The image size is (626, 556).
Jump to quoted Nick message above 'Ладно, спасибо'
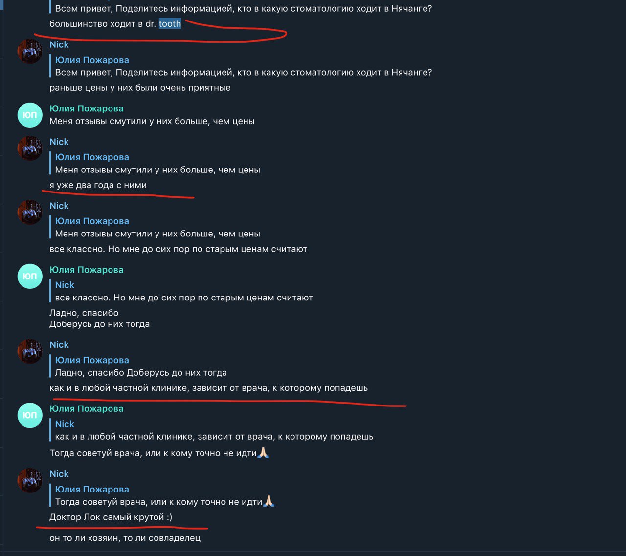coord(181,291)
